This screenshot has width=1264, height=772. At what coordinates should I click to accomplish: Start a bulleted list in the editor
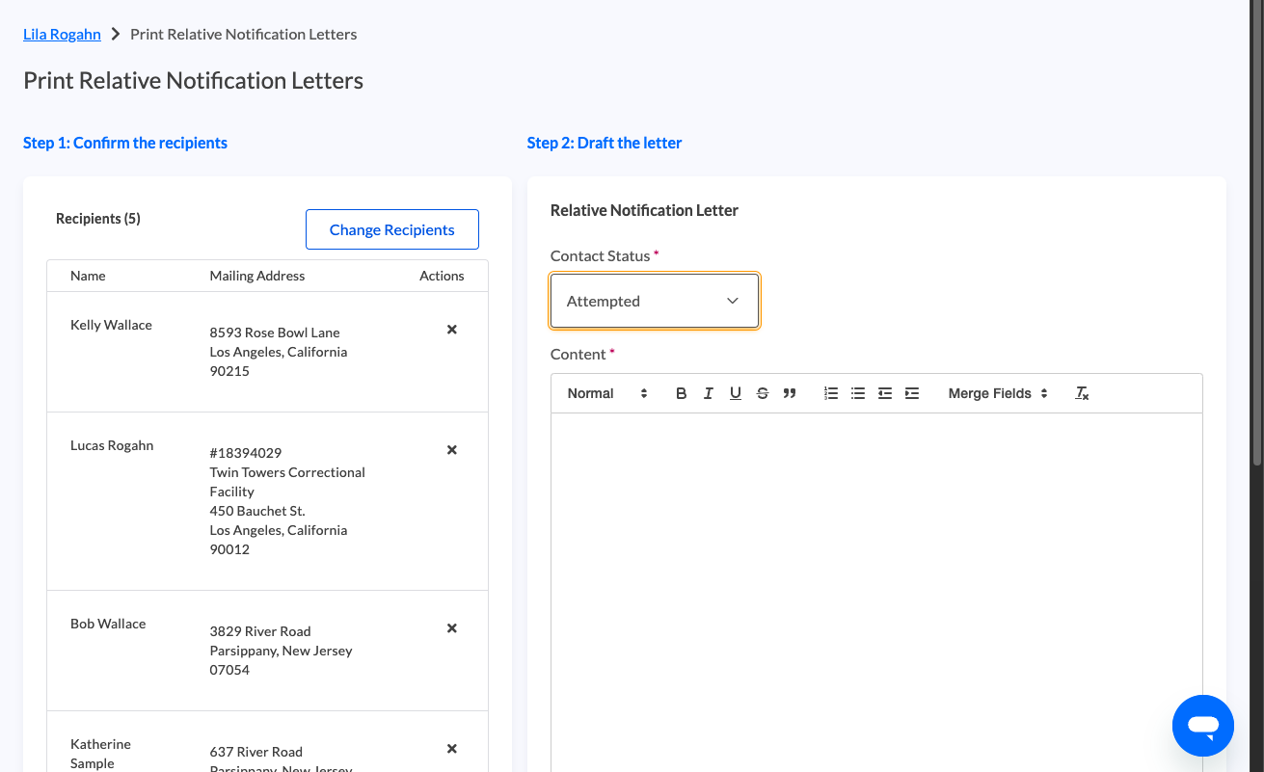(x=858, y=393)
